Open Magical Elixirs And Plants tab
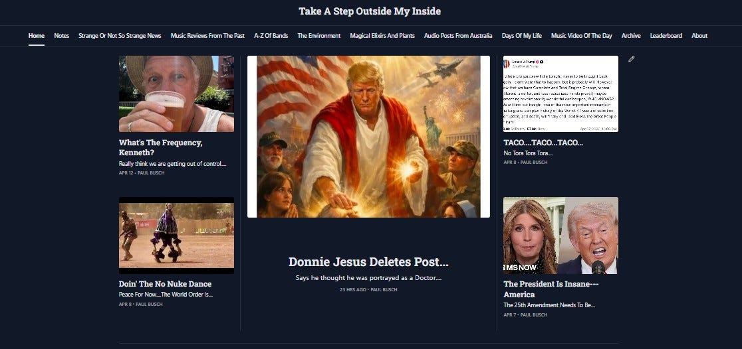This screenshot has height=349, width=742. point(382,35)
